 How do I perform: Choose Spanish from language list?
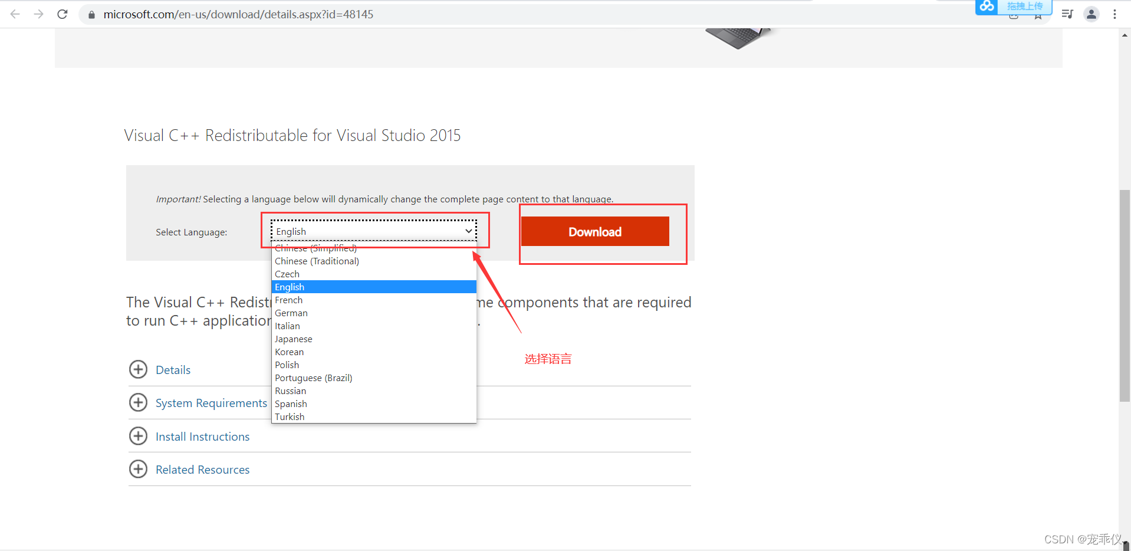pyautogui.click(x=374, y=404)
